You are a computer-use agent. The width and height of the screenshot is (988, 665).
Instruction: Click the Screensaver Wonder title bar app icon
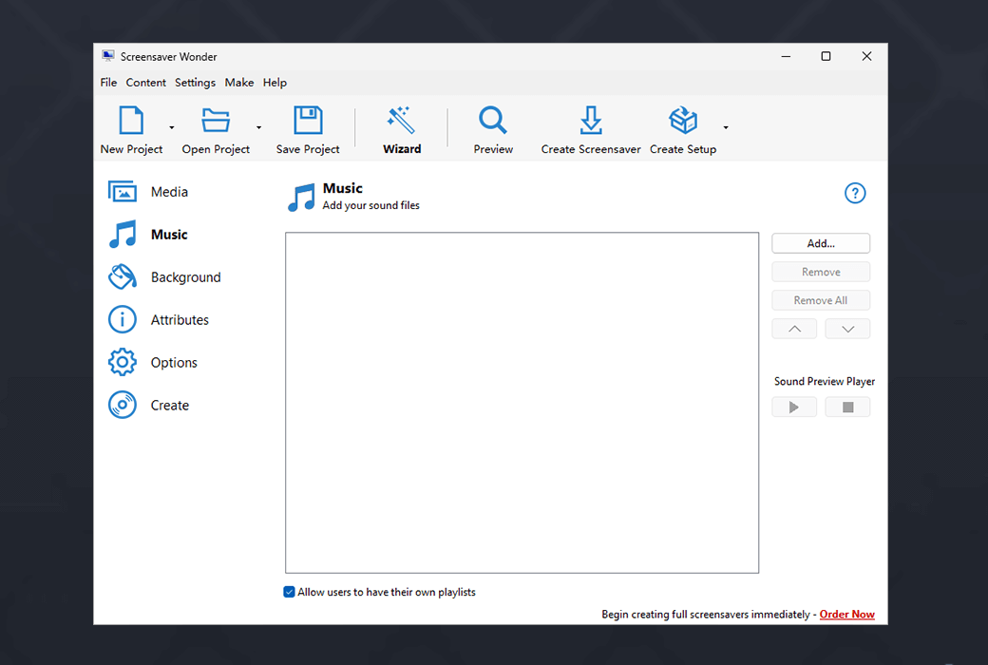pos(108,56)
